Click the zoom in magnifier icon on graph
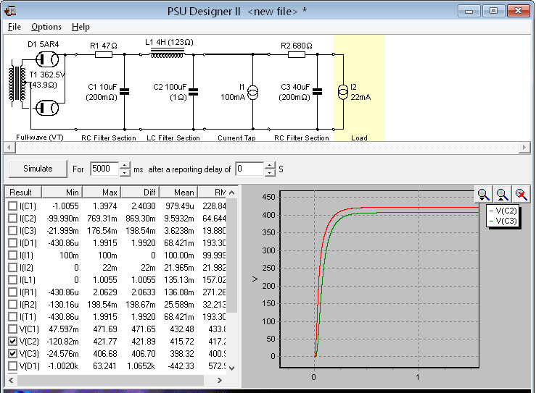 (483, 195)
